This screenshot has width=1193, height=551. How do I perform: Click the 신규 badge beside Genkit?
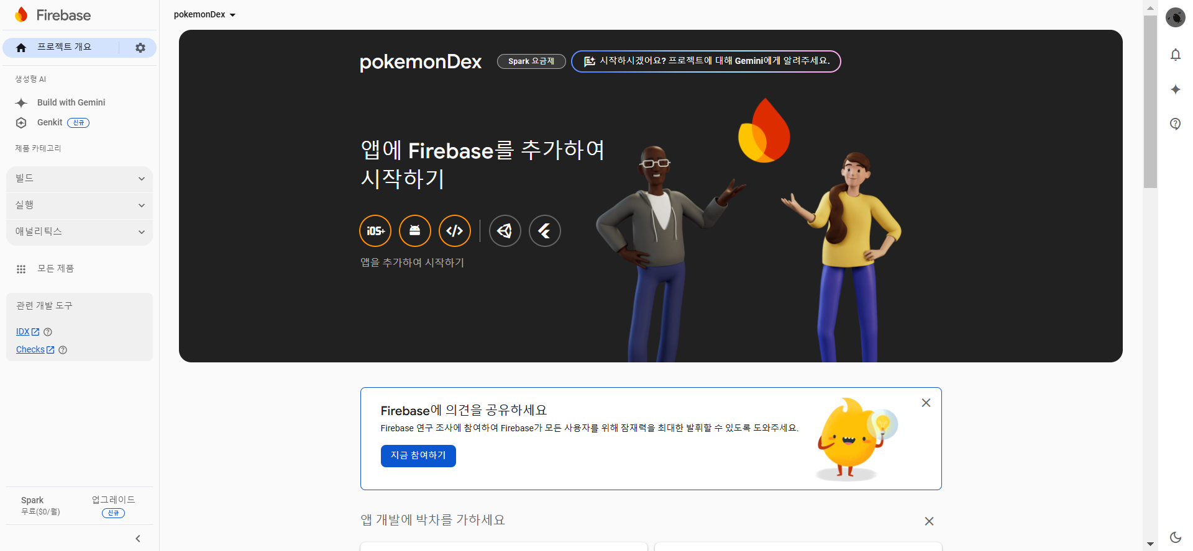point(78,123)
